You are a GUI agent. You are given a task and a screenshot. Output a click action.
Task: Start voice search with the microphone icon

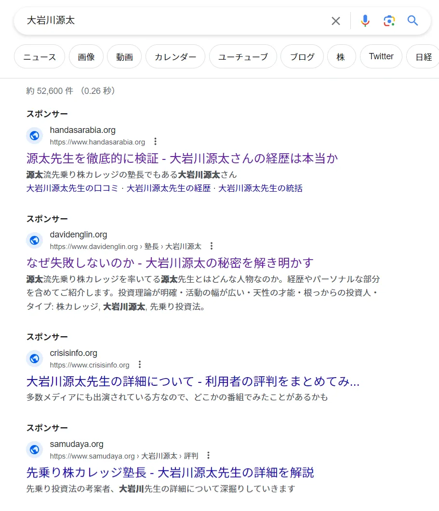click(365, 21)
